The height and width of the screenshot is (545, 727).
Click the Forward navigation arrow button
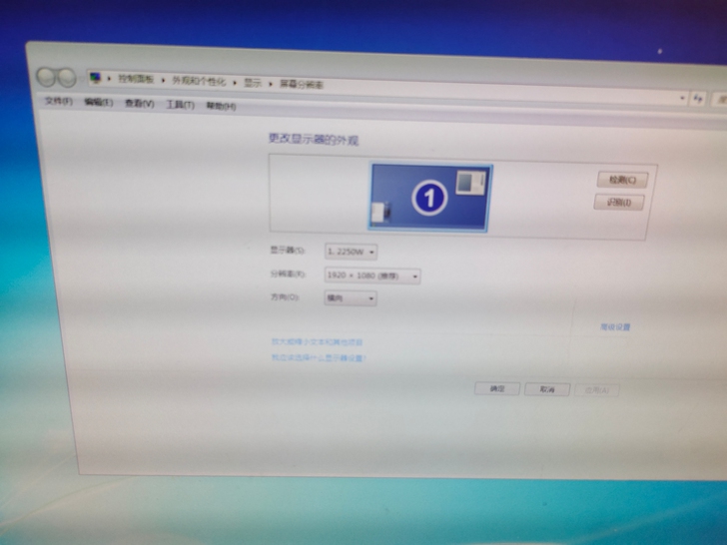pyautogui.click(x=67, y=78)
